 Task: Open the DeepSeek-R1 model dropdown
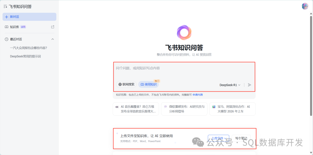point(230,85)
